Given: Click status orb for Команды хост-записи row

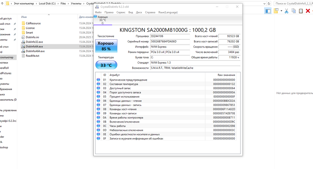Looking at the screenshot, I should tap(98, 113).
